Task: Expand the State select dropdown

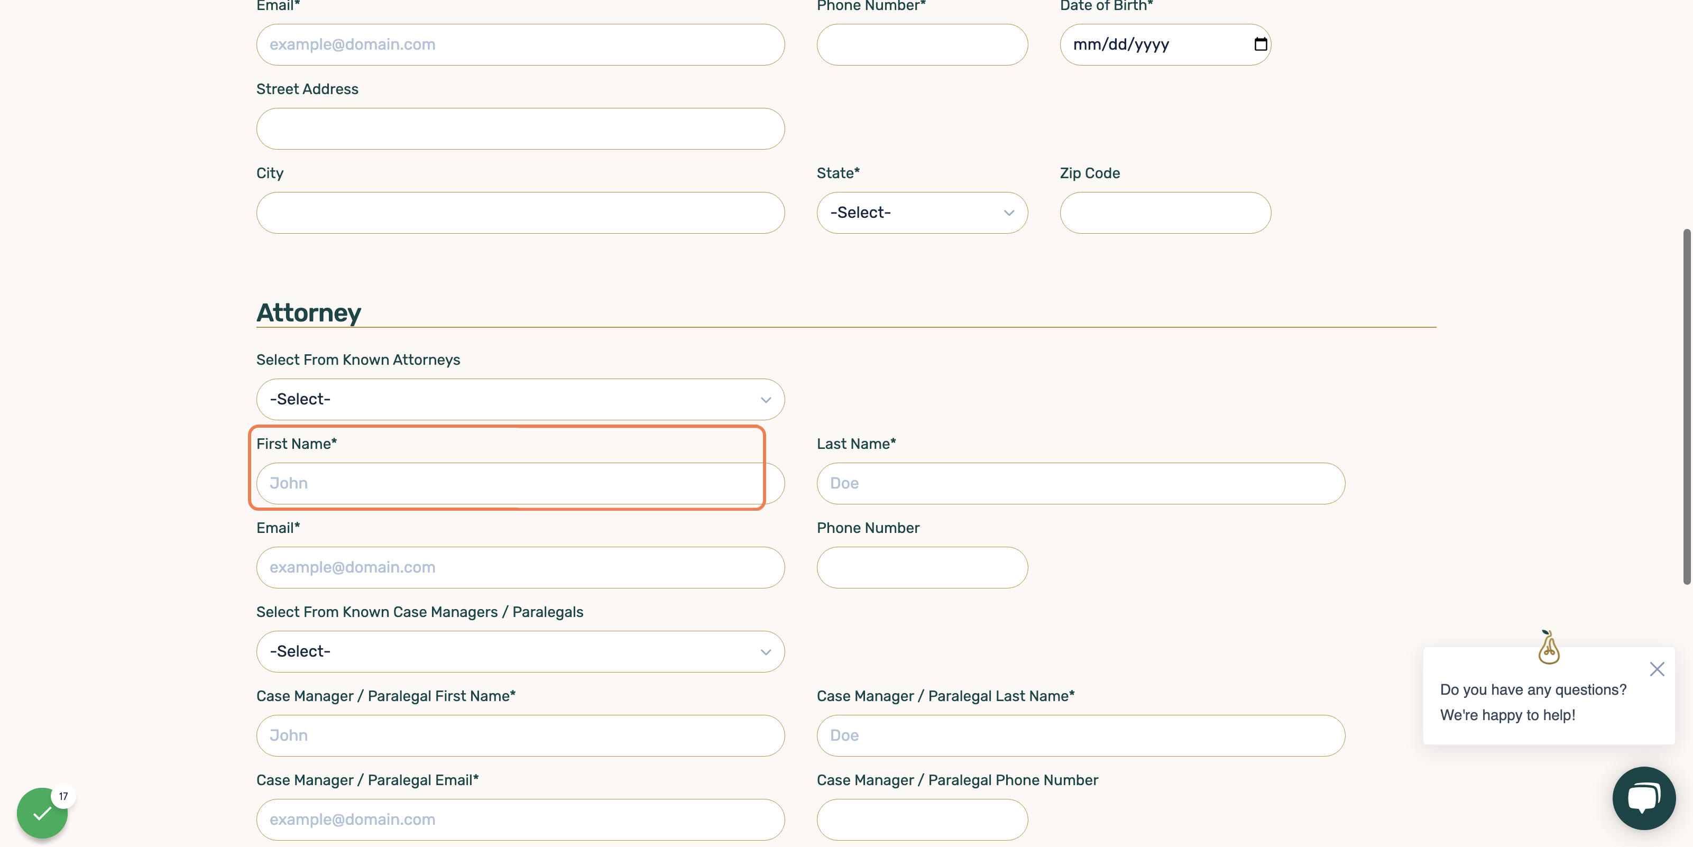Action: (922, 212)
